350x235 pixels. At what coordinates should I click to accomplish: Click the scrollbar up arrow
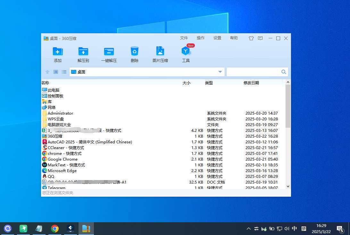(x=288, y=82)
